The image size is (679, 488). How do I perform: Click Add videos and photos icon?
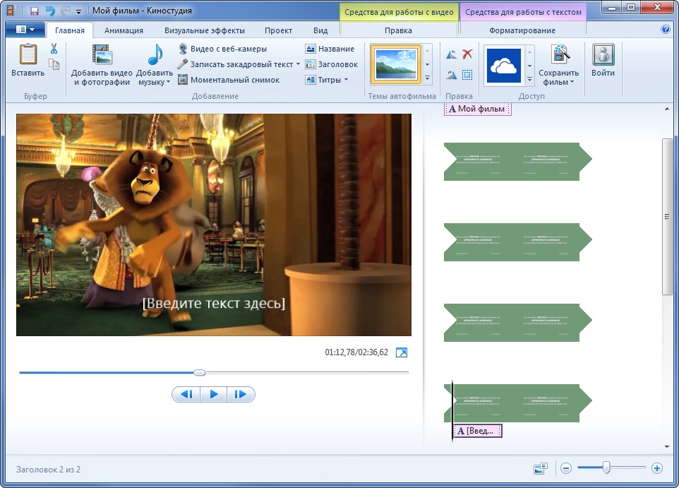(x=102, y=55)
